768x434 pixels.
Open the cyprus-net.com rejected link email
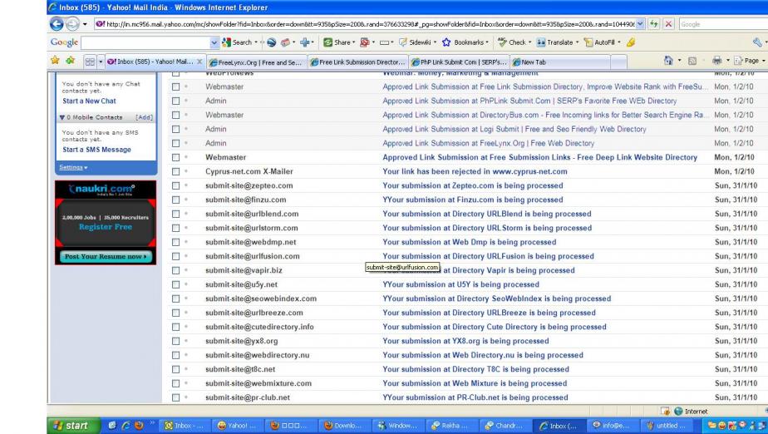pyautogui.click(x=475, y=171)
